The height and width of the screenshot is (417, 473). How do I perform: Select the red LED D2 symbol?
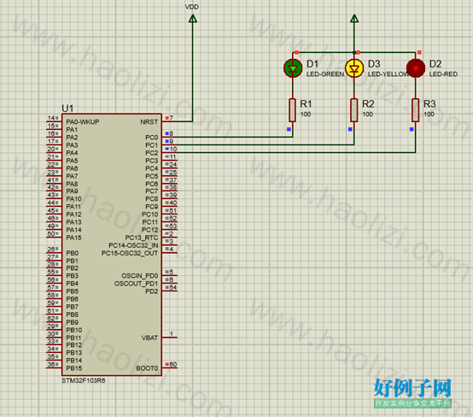416,68
